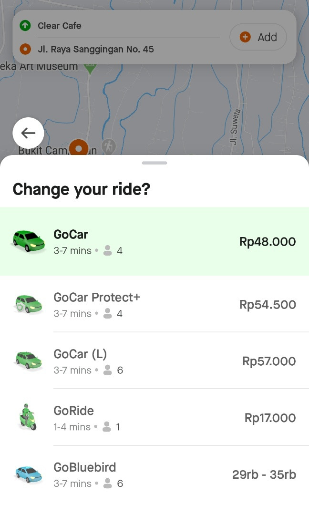Tap the green GoCar vehicle icon

[x=28, y=241]
